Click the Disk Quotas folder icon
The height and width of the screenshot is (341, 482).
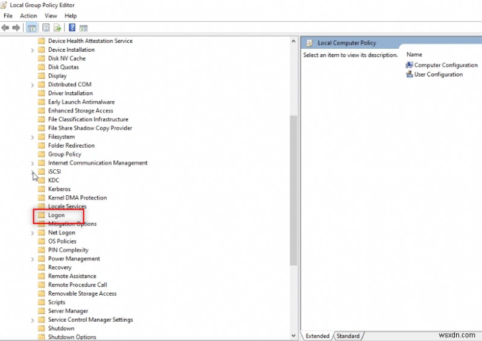point(41,67)
